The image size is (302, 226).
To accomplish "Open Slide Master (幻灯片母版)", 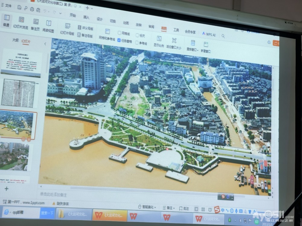I will click(x=67, y=29).
